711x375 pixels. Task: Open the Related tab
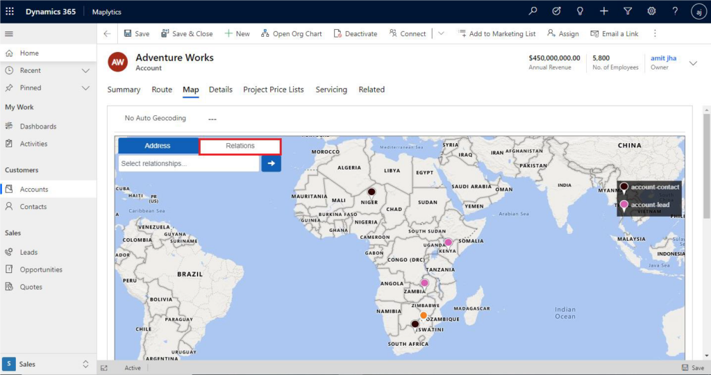point(371,90)
